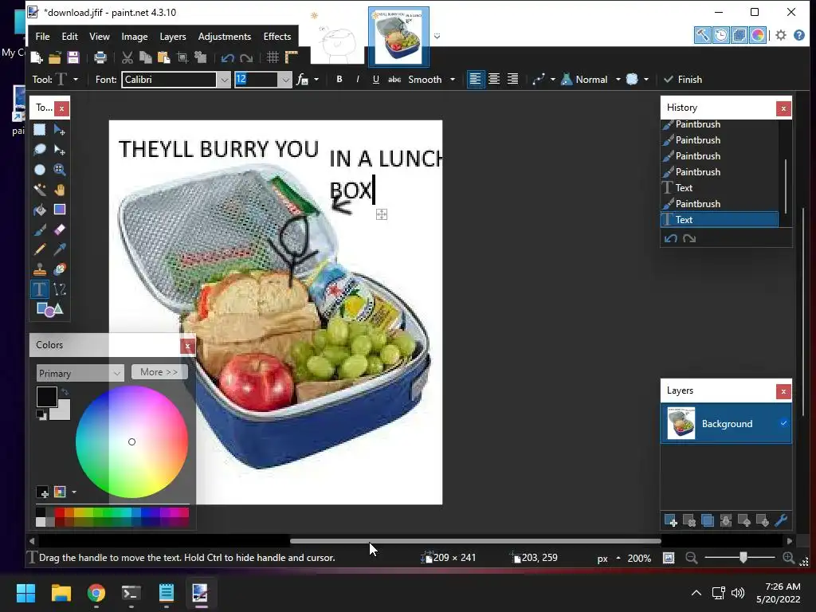
Task: Select the Lasso Select tool
Action: (40, 150)
